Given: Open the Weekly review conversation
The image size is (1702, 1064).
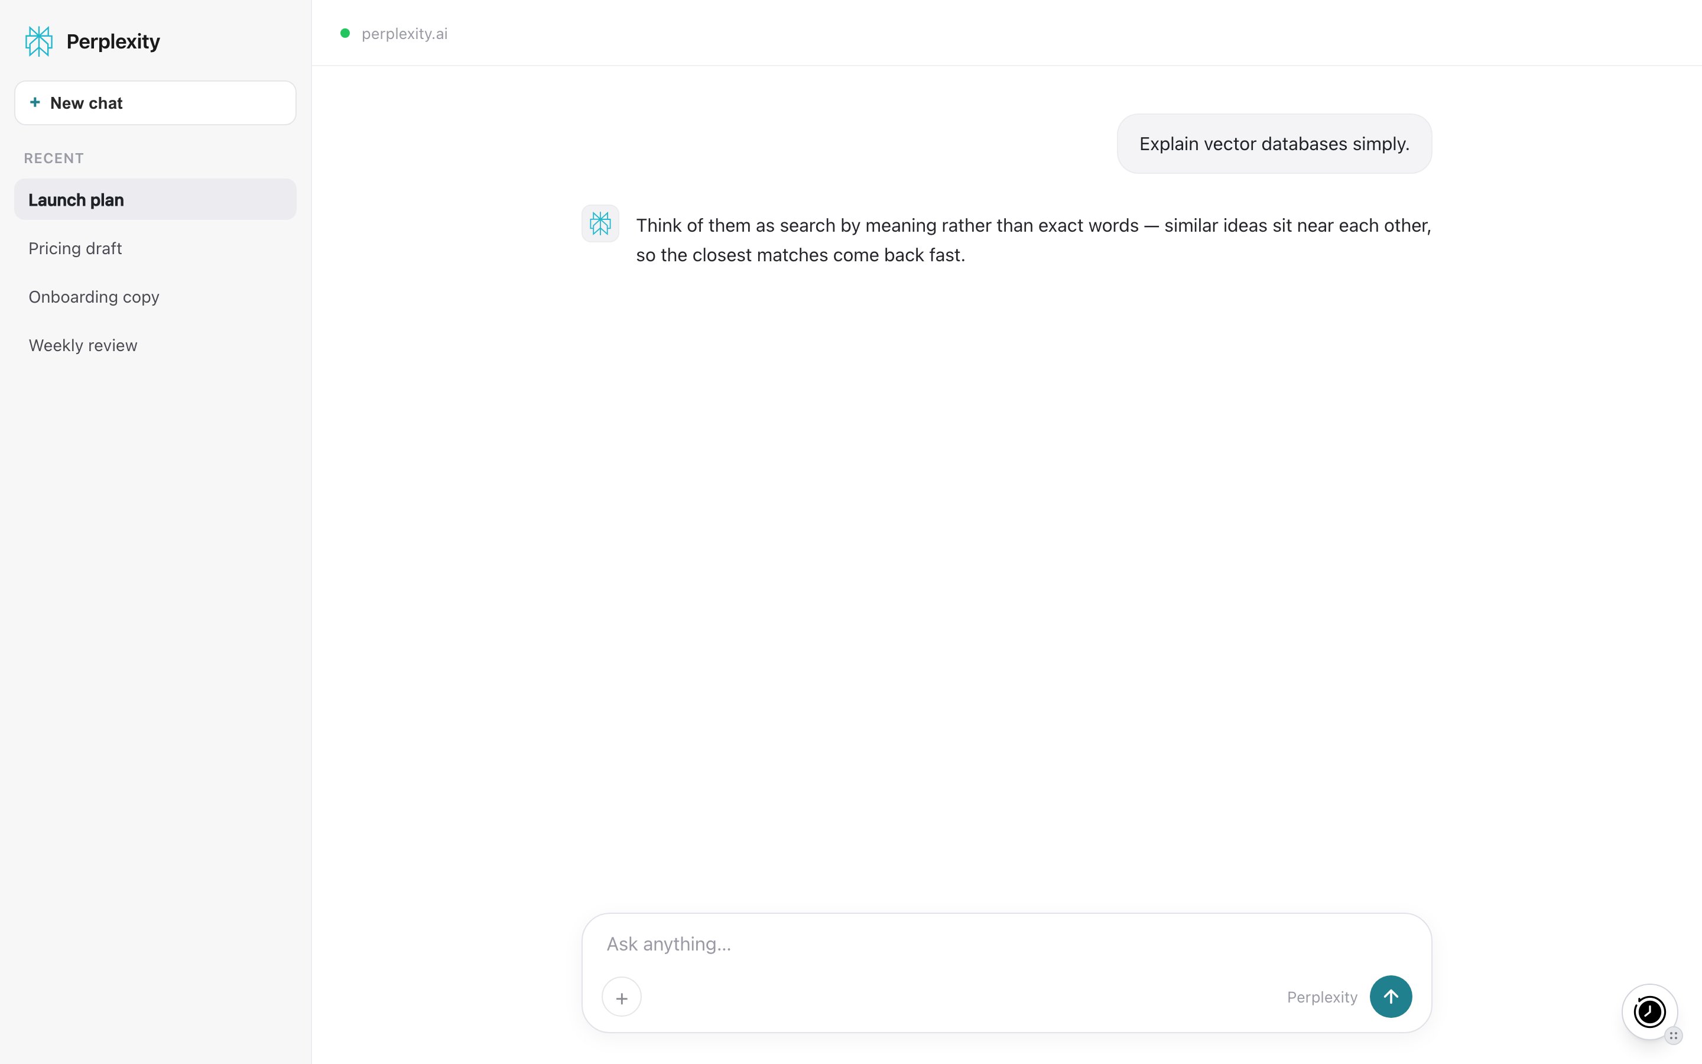Looking at the screenshot, I should (x=155, y=346).
